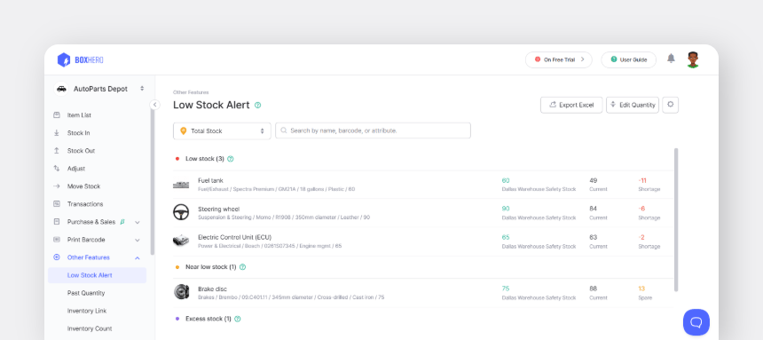The image size is (763, 340).
Task: Click help icon next to Excess stock (1)
Action: 238,319
